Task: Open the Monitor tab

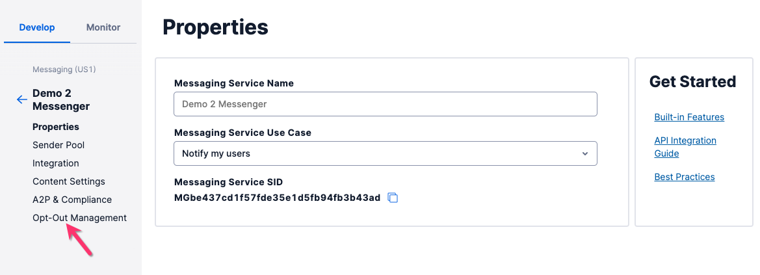Action: click(103, 27)
